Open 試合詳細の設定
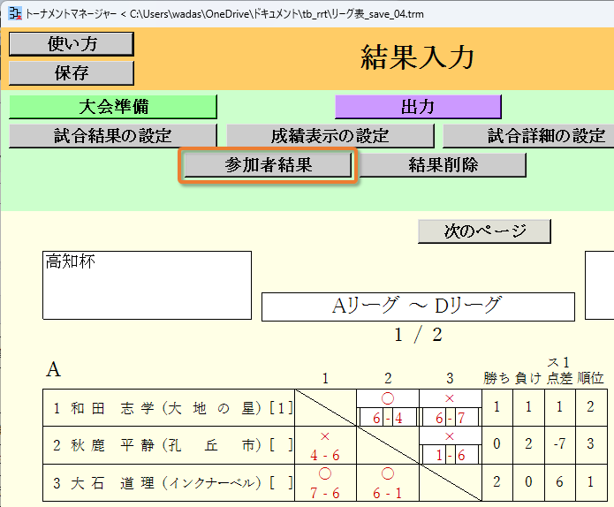 pyautogui.click(x=528, y=136)
